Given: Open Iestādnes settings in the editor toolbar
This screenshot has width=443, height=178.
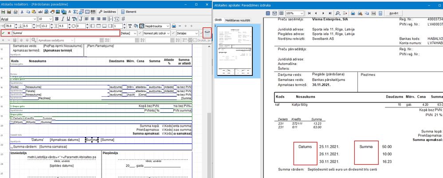Looking at the screenshot, I should pos(107,11).
